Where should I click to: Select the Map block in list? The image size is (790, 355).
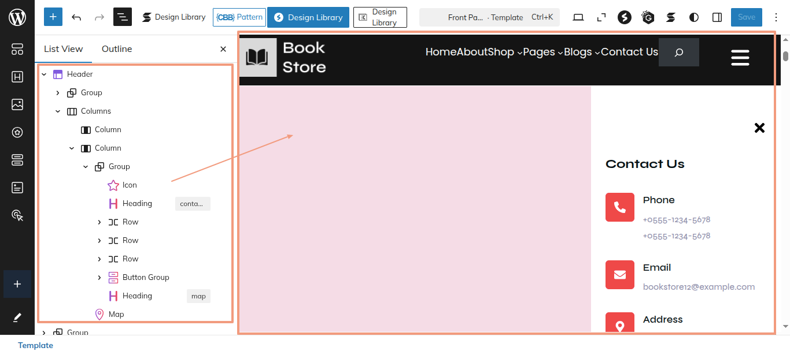point(116,314)
